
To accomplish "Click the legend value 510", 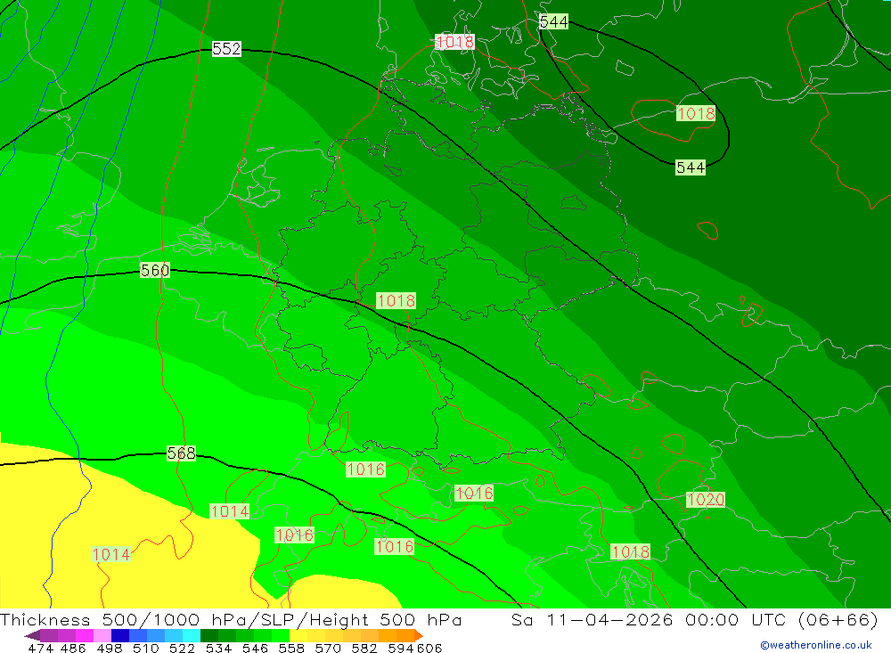I will (146, 648).
